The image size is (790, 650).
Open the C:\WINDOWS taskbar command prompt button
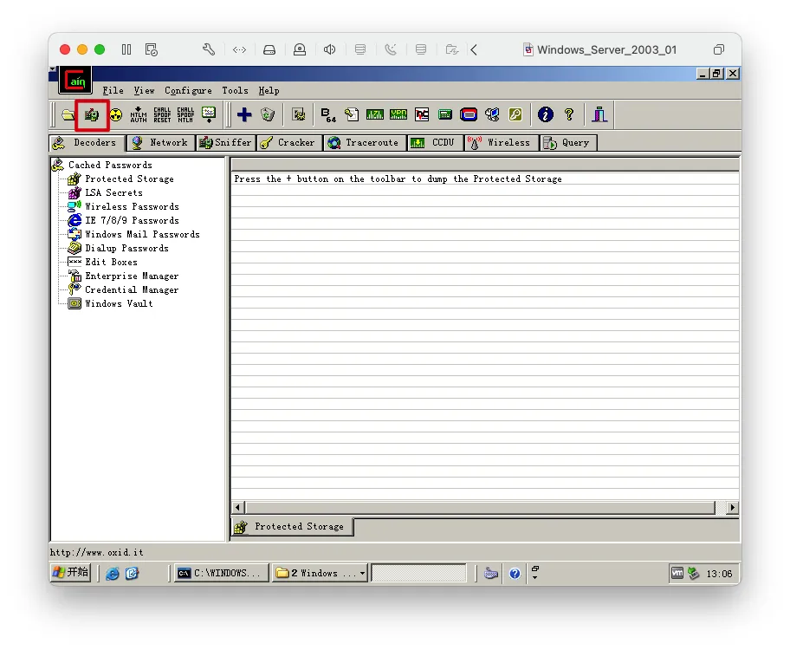pyautogui.click(x=221, y=573)
